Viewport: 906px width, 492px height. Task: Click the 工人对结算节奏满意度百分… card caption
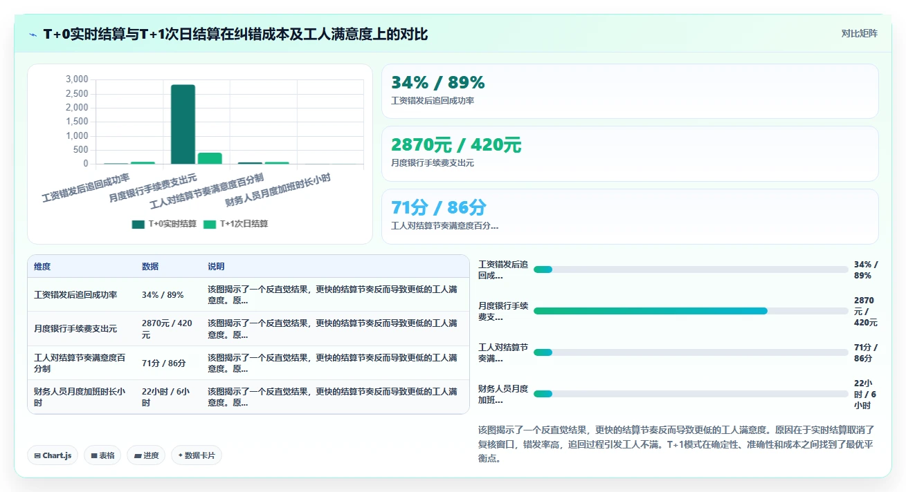point(444,225)
